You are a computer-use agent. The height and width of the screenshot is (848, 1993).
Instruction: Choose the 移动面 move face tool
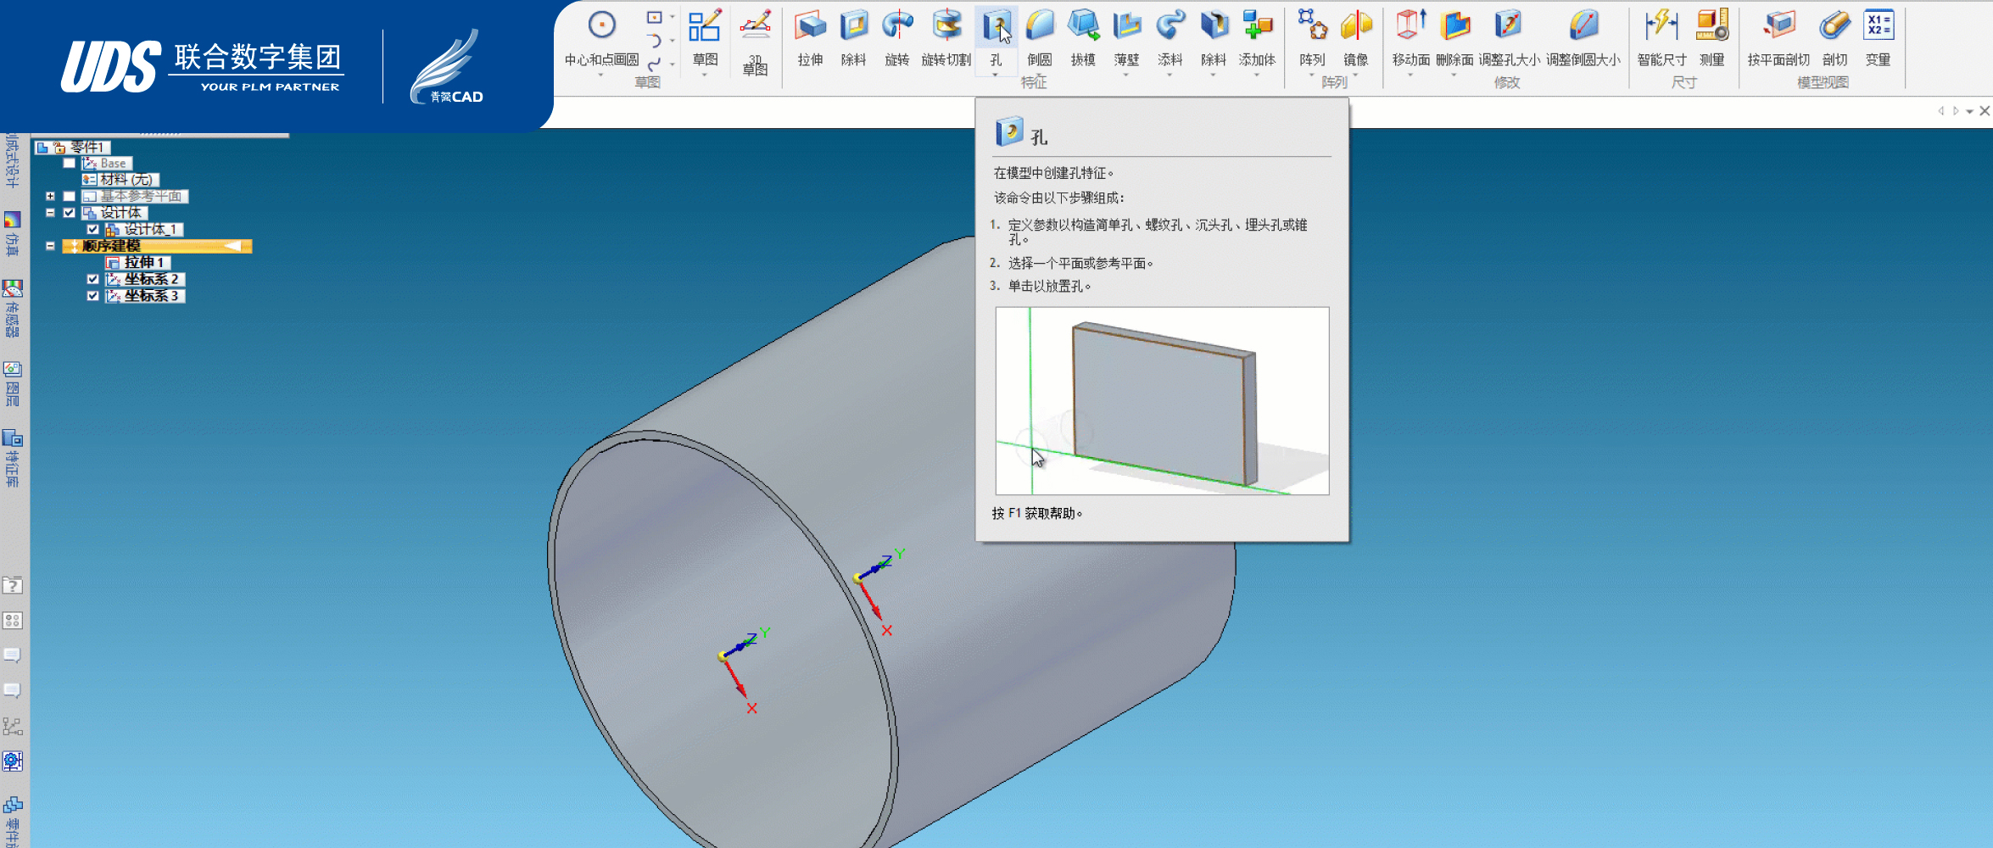[x=1410, y=37]
